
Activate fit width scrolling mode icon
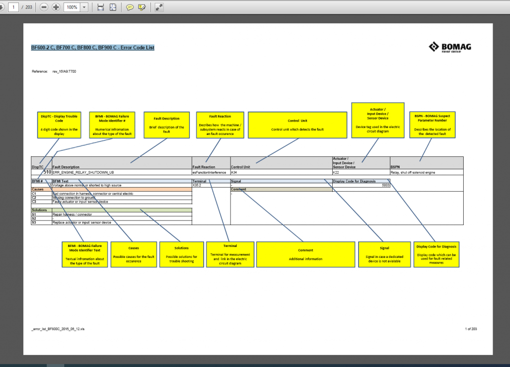pyautogui.click(x=101, y=7)
